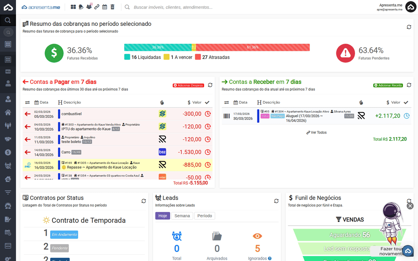Click the Adicionar Despesa button

coord(188,85)
